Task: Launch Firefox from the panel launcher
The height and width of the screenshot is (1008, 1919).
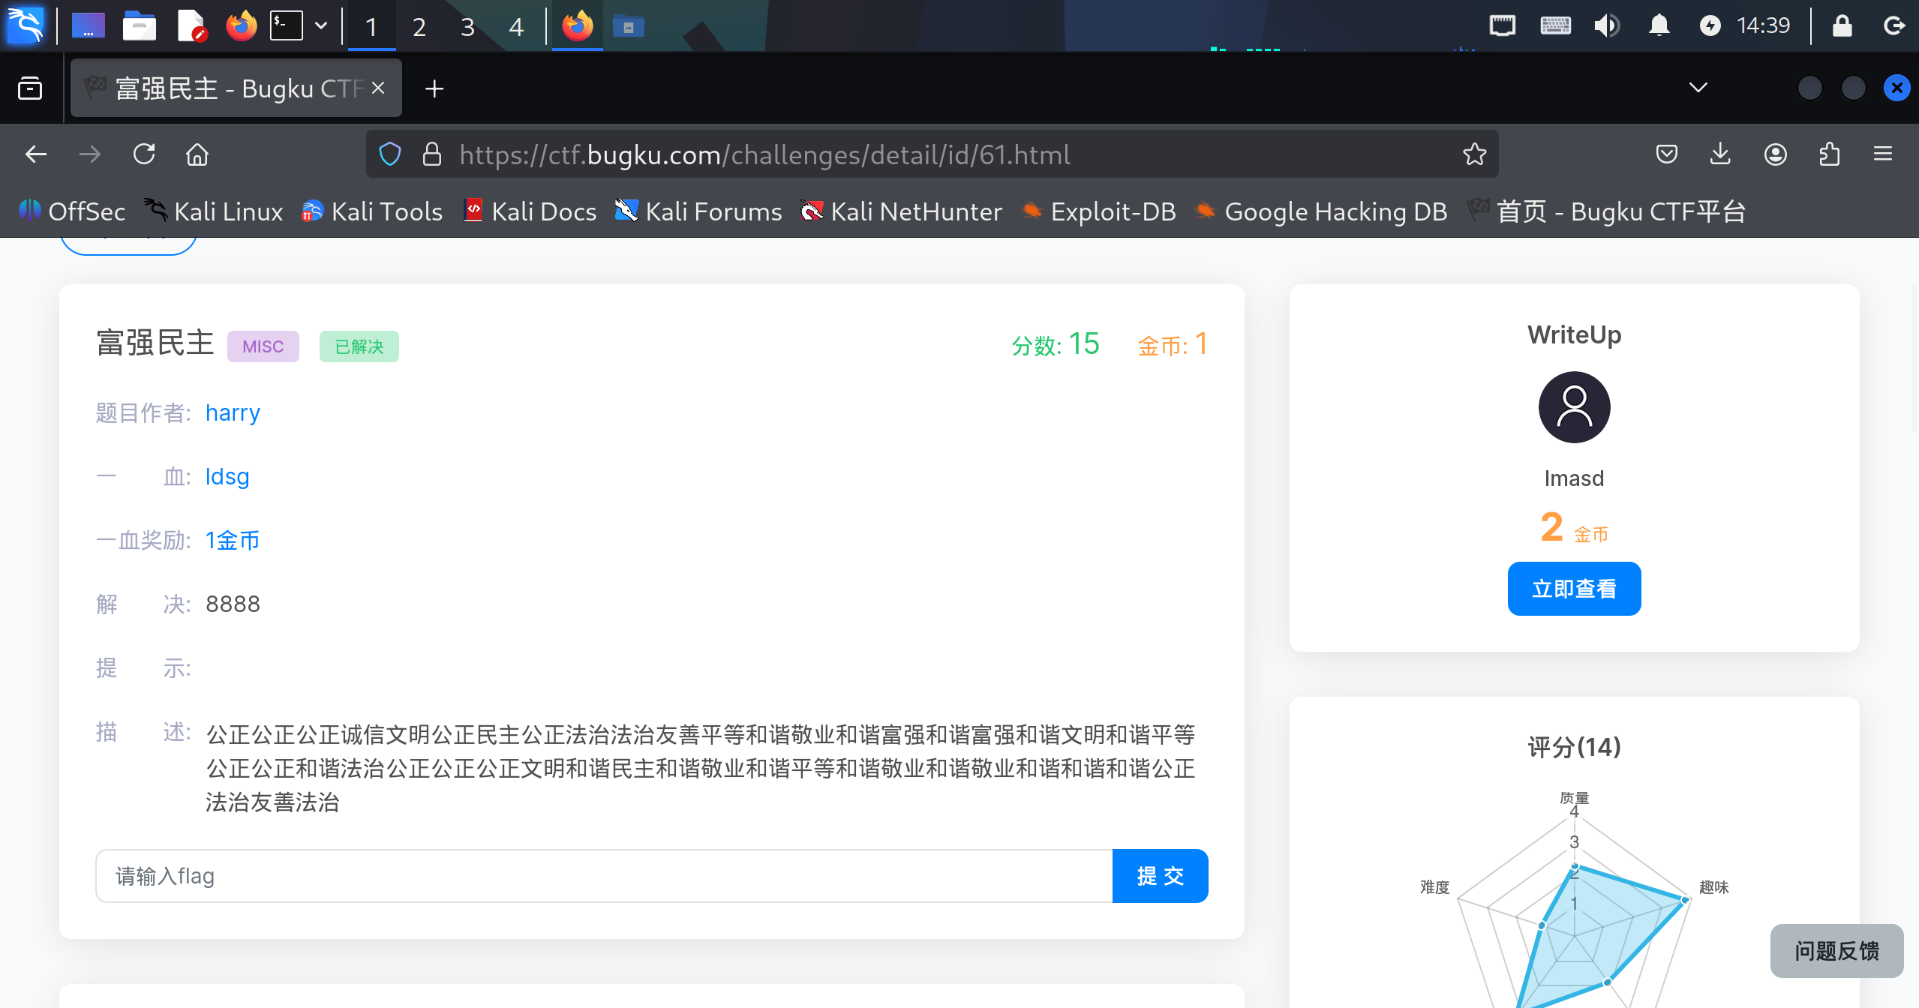Action: point(242,26)
